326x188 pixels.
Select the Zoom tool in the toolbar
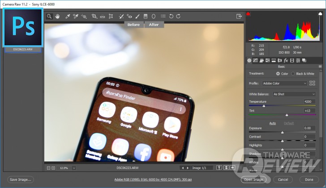click(x=49, y=16)
